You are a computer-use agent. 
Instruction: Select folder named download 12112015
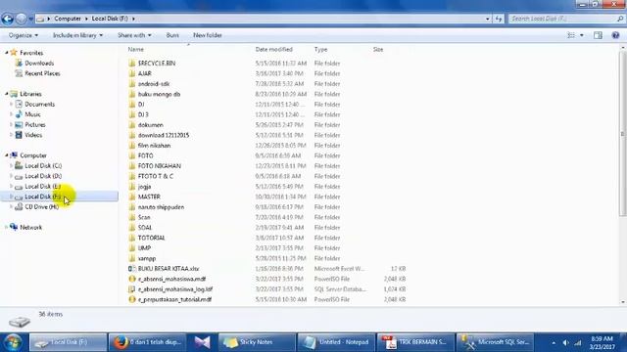[164, 135]
